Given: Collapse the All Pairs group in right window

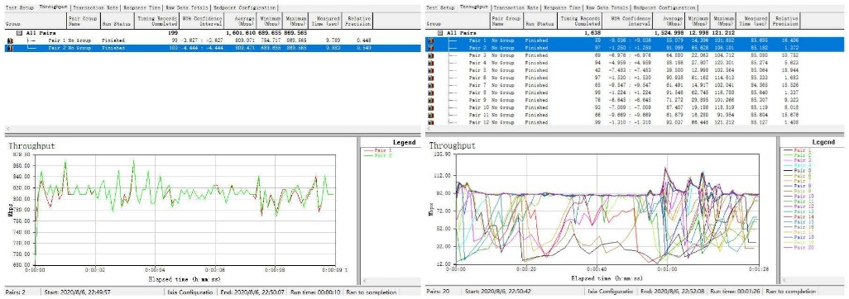Looking at the screenshot, I should [440, 33].
